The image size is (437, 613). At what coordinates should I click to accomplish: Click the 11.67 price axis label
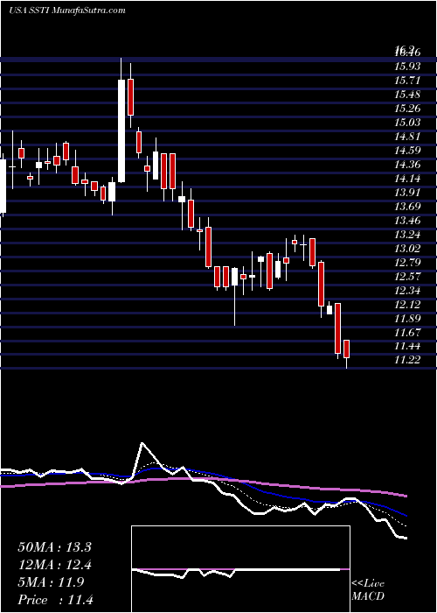[x=407, y=333]
